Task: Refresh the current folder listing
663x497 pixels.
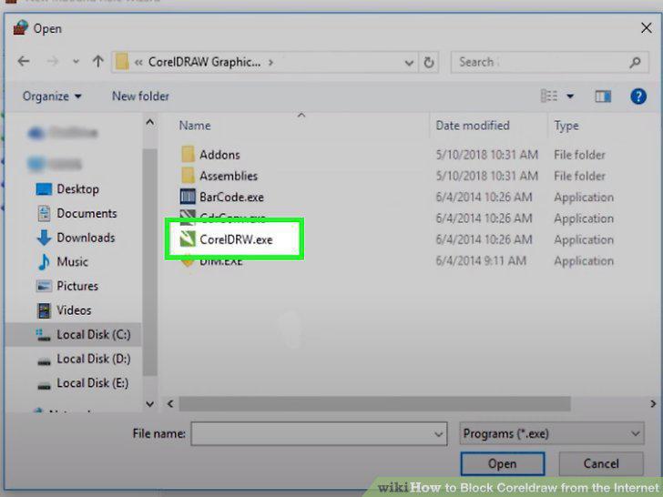Action: point(428,63)
